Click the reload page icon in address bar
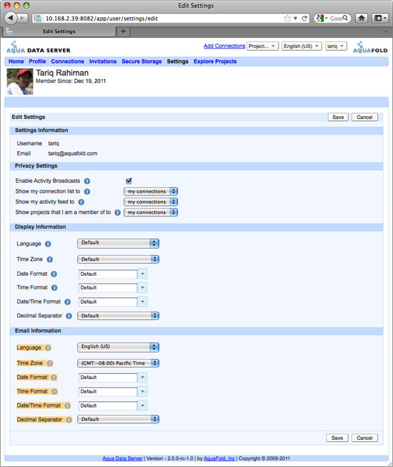 (x=304, y=19)
